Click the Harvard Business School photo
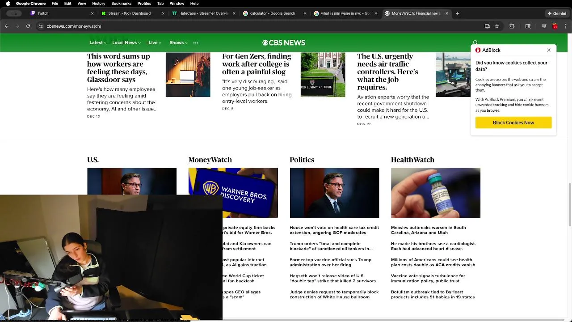This screenshot has height=322, width=572. tap(323, 75)
